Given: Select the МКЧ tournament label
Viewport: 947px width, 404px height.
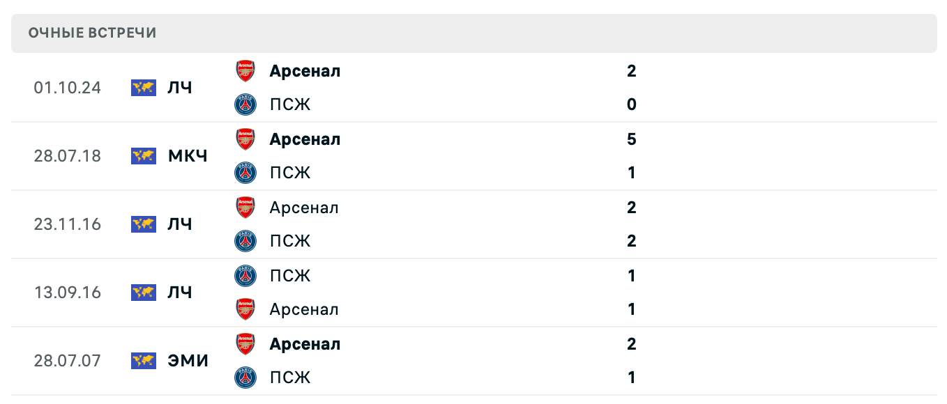Looking at the screenshot, I should click(188, 156).
